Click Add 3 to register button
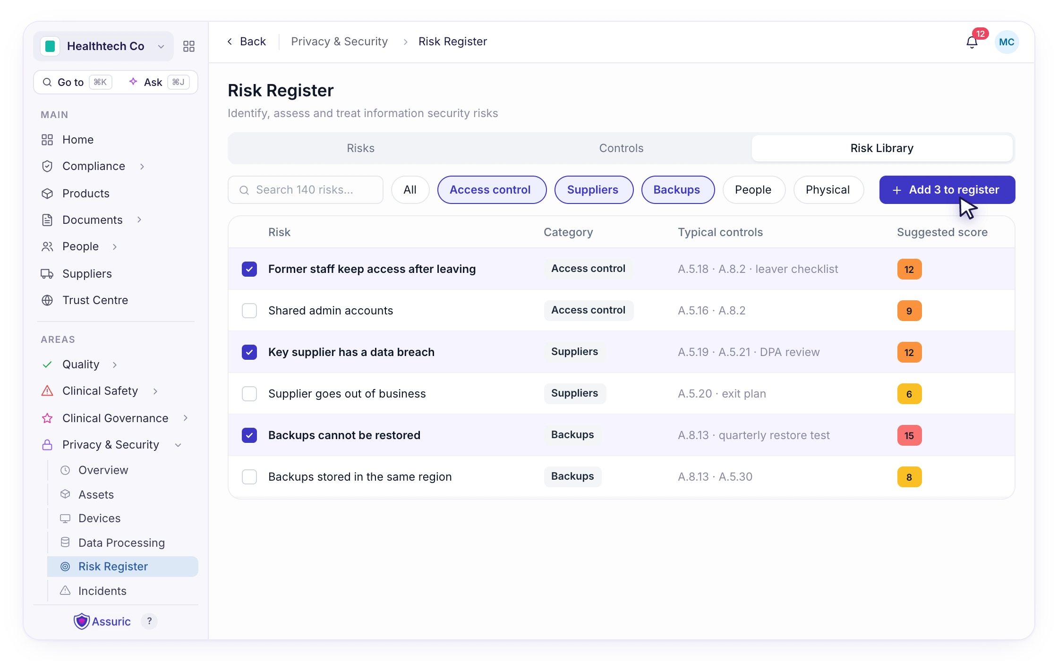Viewport: 1058px width, 661px height. [x=947, y=190]
